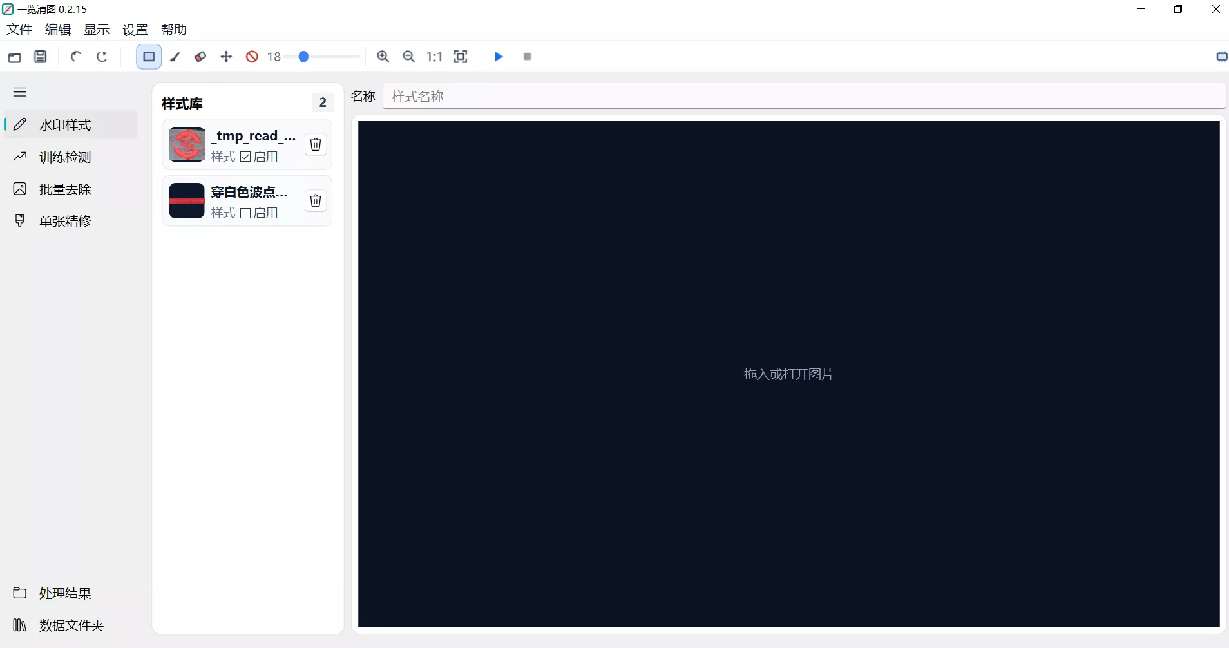Open the 编辑 menu

58,30
